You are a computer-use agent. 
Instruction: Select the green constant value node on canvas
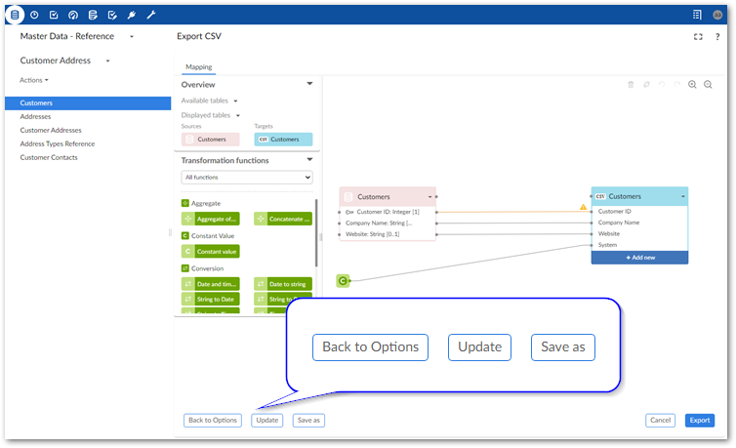(x=344, y=280)
